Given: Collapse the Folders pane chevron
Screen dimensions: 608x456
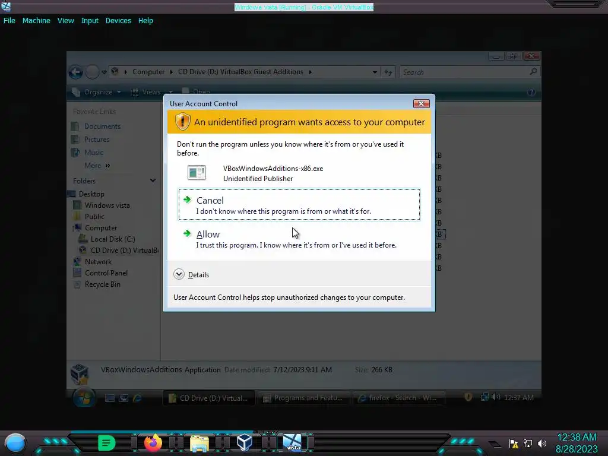Looking at the screenshot, I should 153,180.
